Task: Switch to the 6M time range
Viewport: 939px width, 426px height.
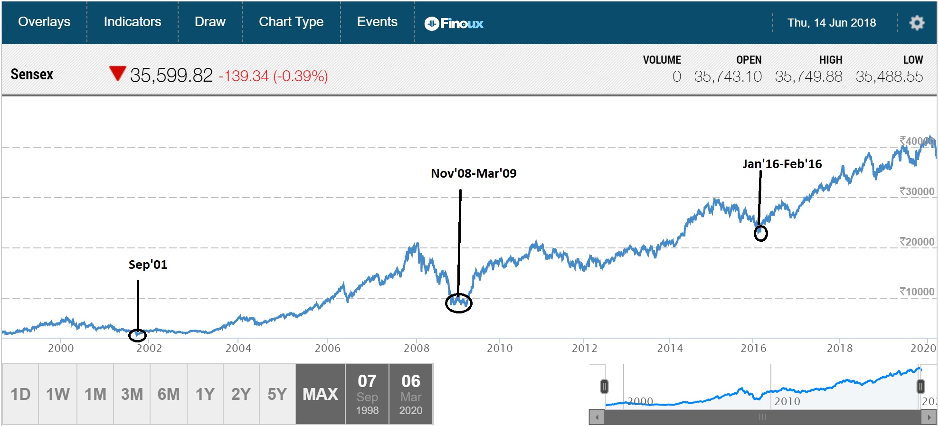Action: click(169, 394)
